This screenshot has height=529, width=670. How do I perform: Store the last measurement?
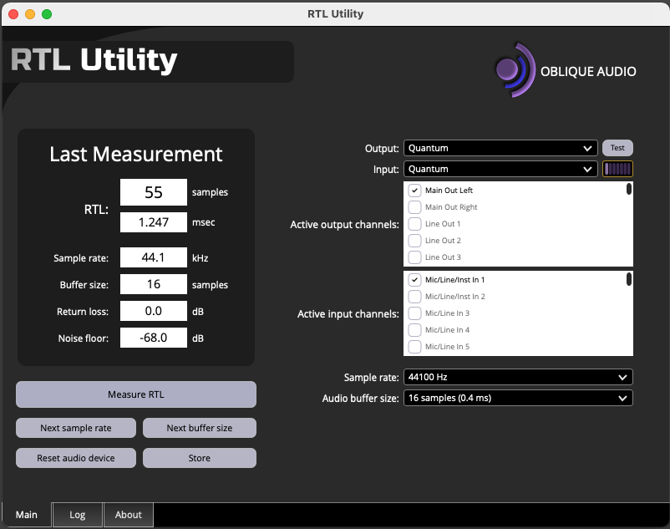pyautogui.click(x=200, y=458)
